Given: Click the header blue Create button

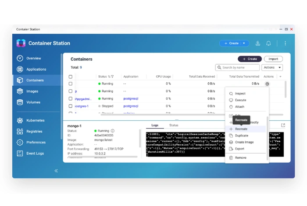Looking at the screenshot, I should (x=231, y=43).
